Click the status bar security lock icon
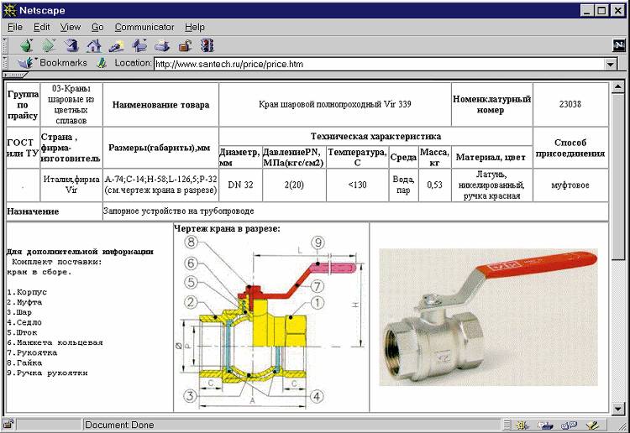The image size is (630, 433). (9, 425)
